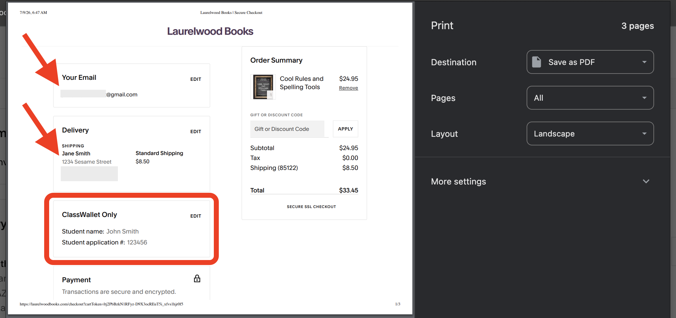
Task: Click the 'Transactions are secure and encrypted.' text
Action: pyautogui.click(x=119, y=291)
